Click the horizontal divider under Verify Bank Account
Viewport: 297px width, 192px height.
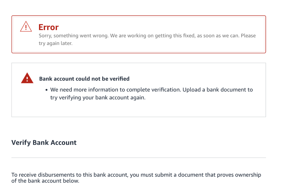tap(139, 157)
